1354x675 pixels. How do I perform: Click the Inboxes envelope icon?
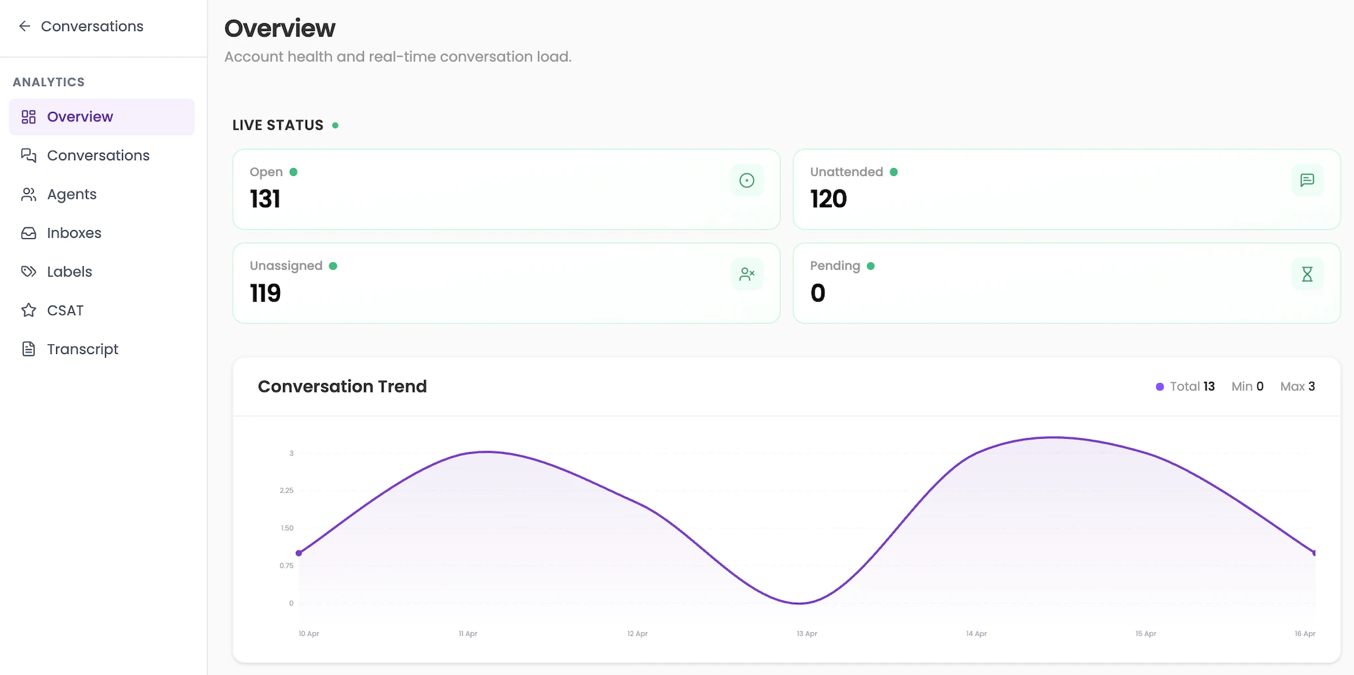(x=28, y=233)
